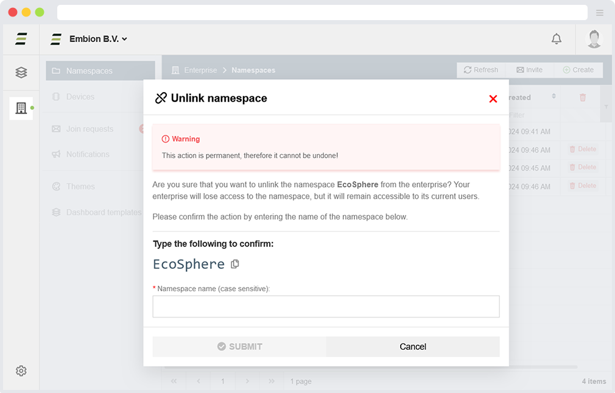615x393 pixels.
Task: Open the notifications bell
Action: [556, 39]
